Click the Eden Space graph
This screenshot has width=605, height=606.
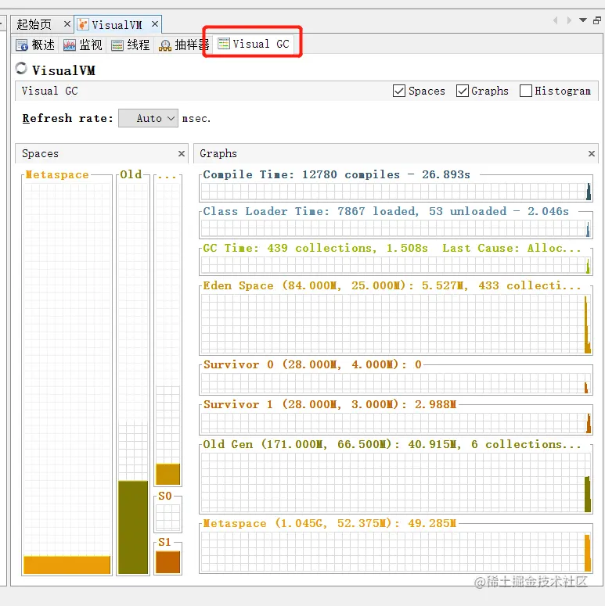(396, 324)
